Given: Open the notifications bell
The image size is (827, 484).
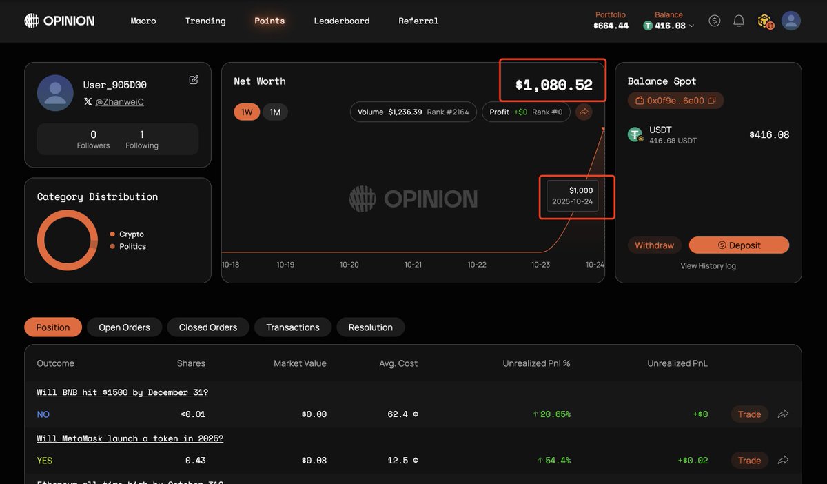Looking at the screenshot, I should (739, 21).
